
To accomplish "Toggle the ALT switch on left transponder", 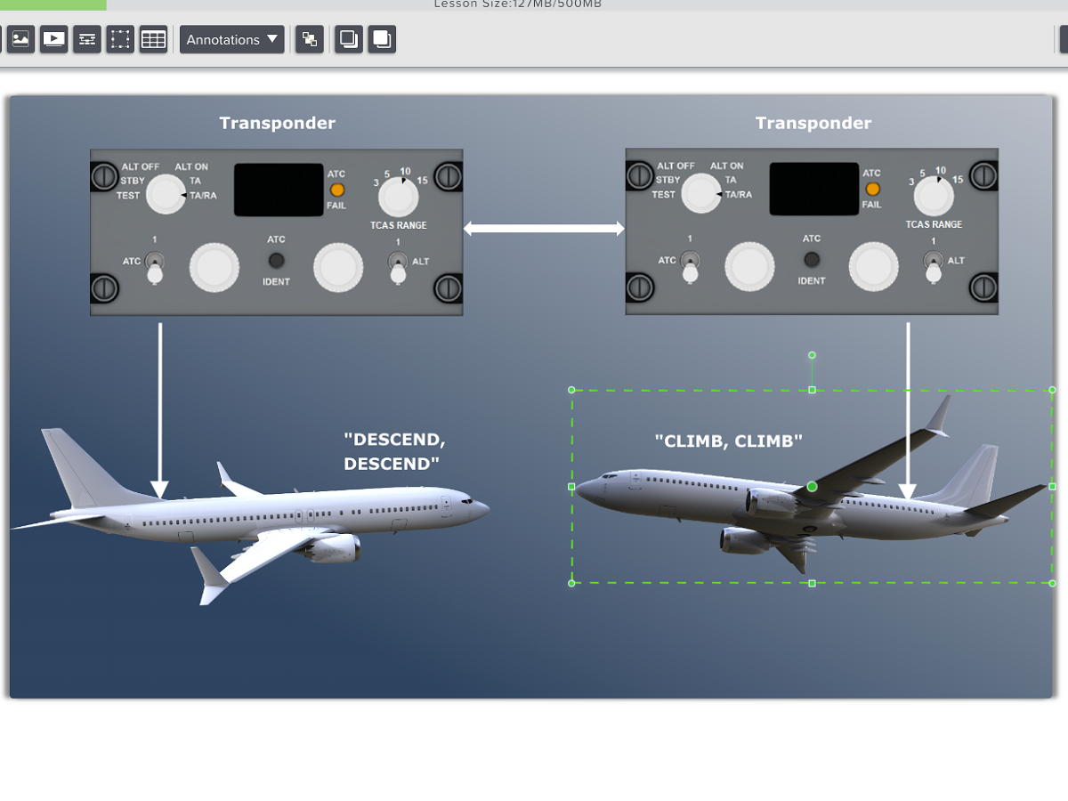I will 398,268.
